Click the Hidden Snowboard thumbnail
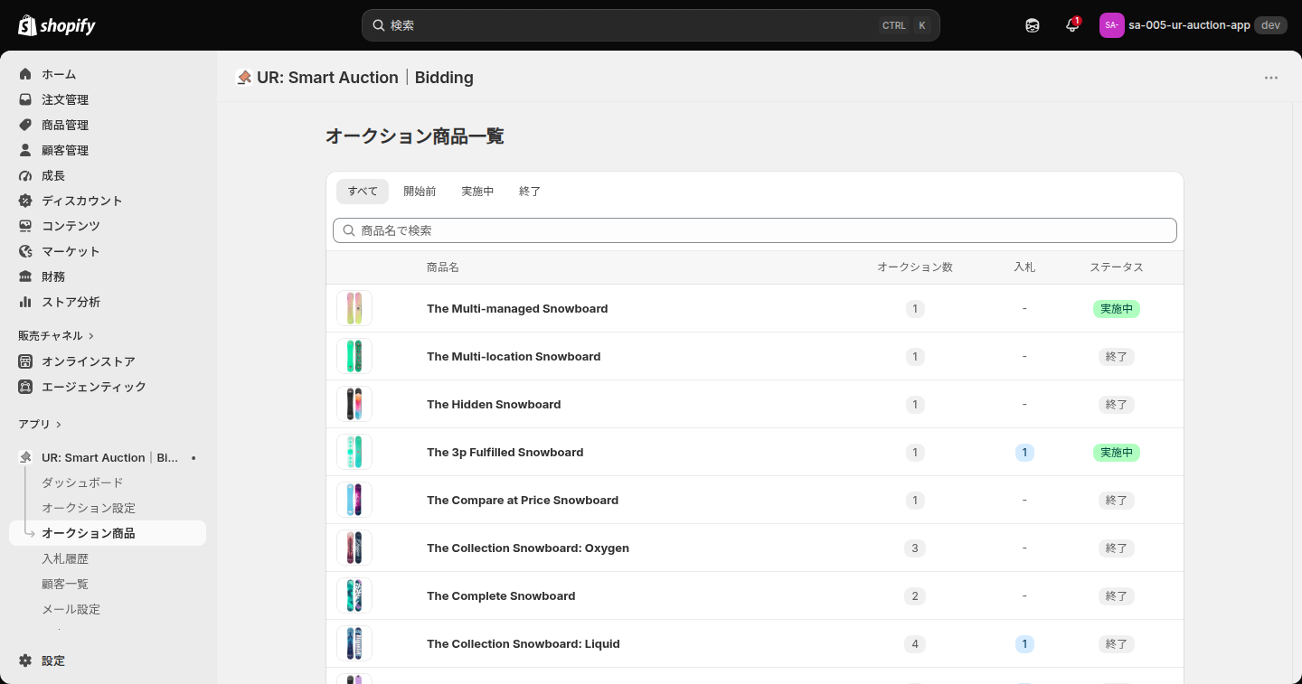Image resolution: width=1302 pixels, height=684 pixels. (354, 404)
